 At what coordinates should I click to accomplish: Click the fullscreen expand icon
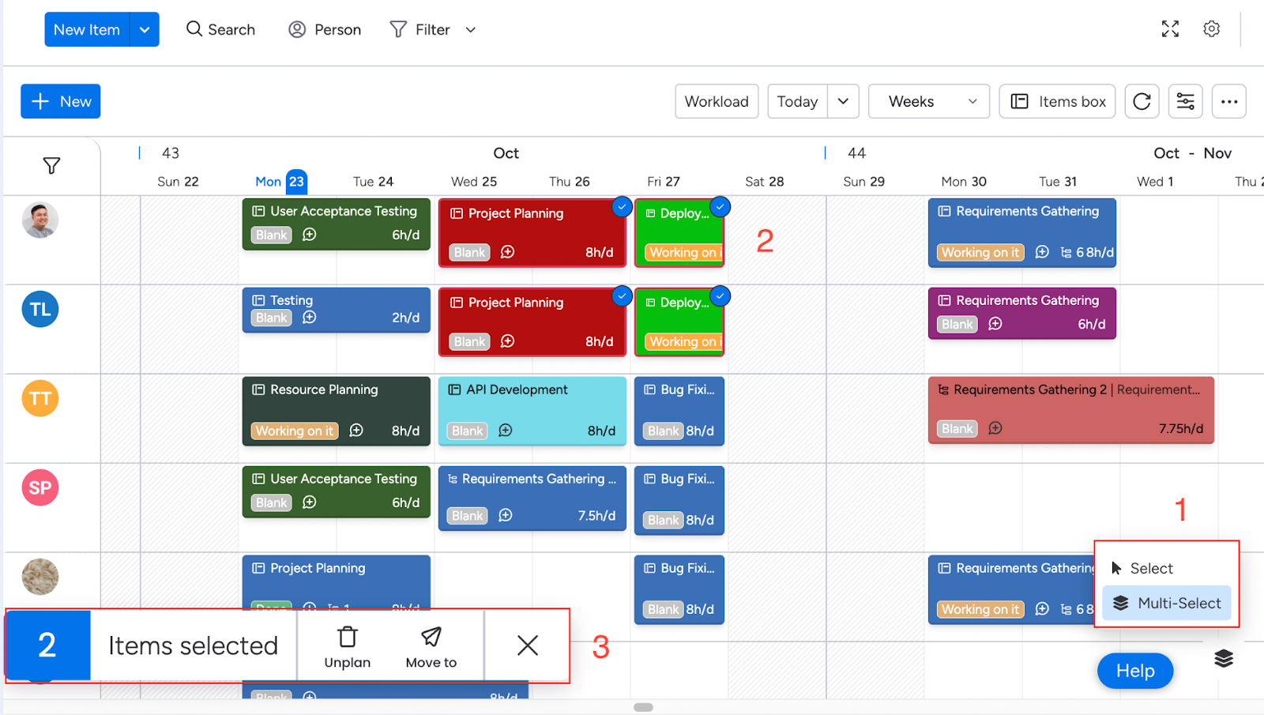point(1170,29)
